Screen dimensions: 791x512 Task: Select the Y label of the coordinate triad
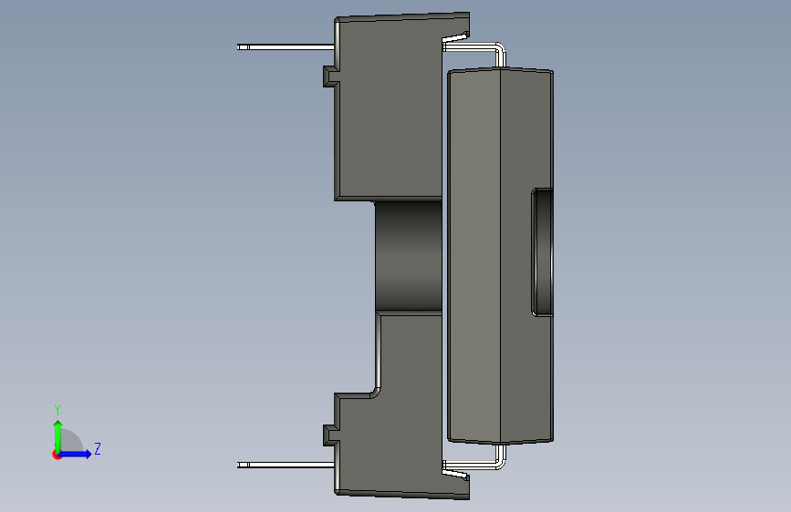tap(57, 410)
